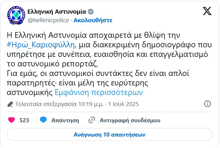Expand the post with Εμφάνιση περισσότερων
The height and width of the screenshot is (148, 220).
[x=99, y=92]
